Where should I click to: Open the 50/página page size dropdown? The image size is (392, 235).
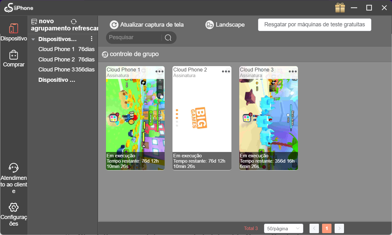pyautogui.click(x=283, y=229)
